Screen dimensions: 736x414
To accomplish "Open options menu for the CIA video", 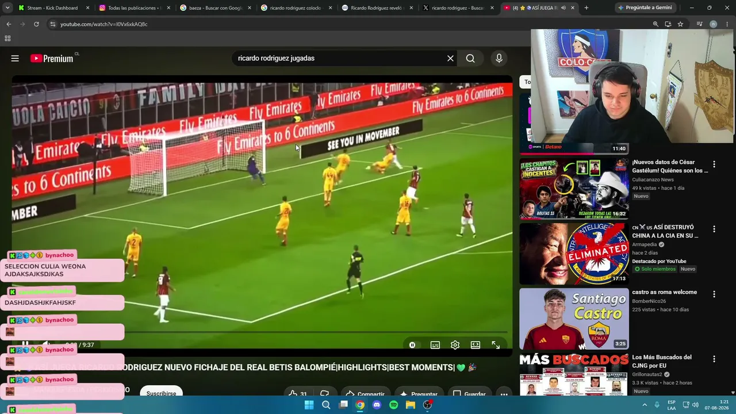I will pyautogui.click(x=714, y=229).
